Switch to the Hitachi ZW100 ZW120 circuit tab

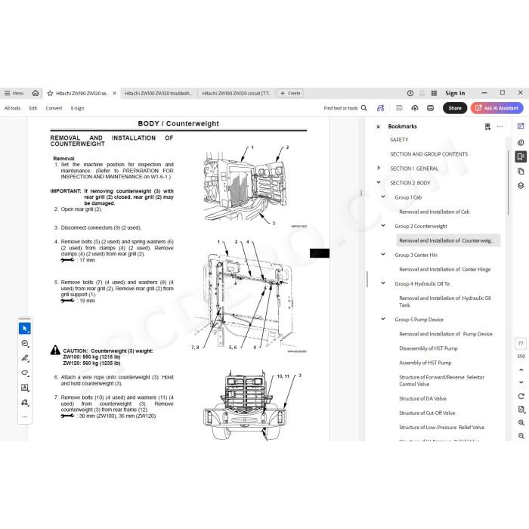(x=236, y=94)
